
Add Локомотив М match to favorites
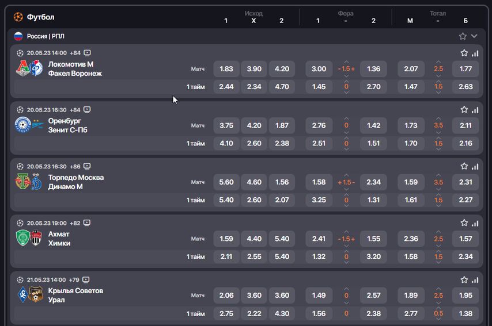click(464, 53)
